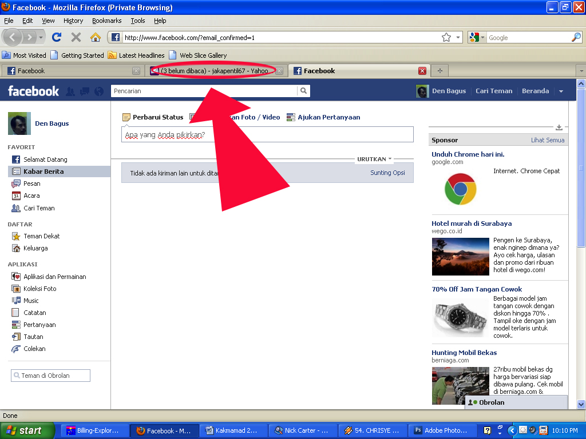Open the friend requests icon in Facebook header
586x439 pixels.
pyautogui.click(x=70, y=91)
